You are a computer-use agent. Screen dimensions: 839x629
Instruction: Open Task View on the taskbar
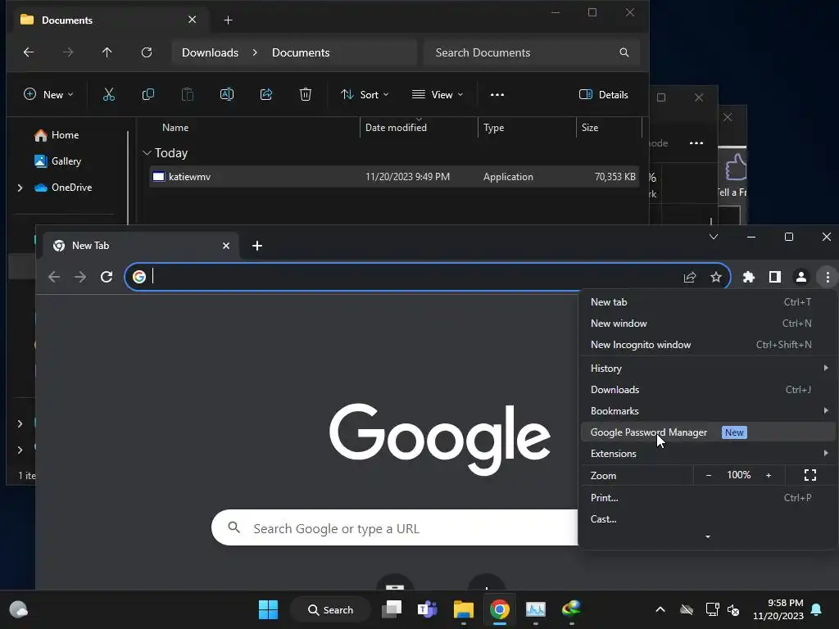pyautogui.click(x=392, y=609)
